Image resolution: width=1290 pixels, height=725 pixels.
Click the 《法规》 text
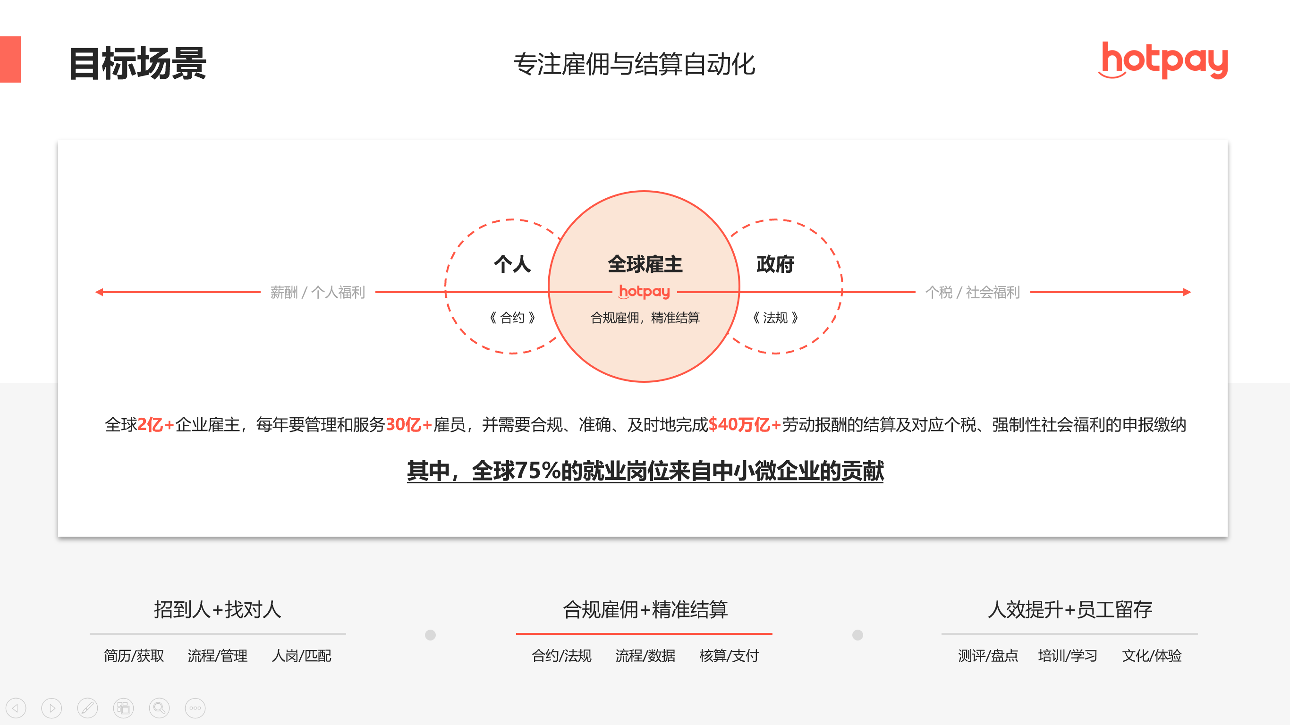point(775,318)
